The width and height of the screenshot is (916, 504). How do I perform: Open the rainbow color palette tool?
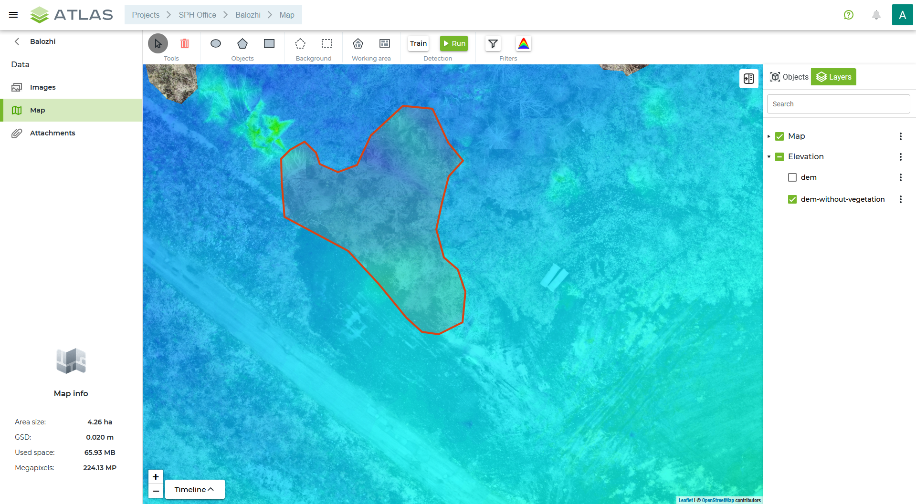pyautogui.click(x=524, y=43)
